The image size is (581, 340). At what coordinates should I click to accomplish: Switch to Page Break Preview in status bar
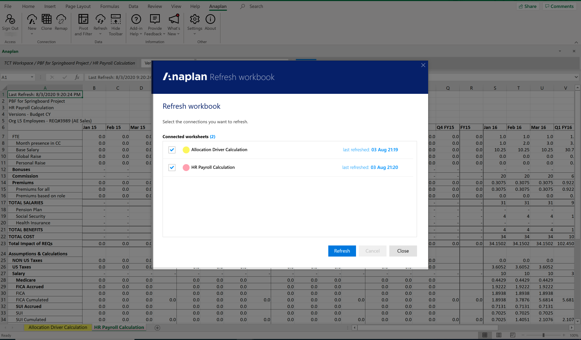click(512, 335)
